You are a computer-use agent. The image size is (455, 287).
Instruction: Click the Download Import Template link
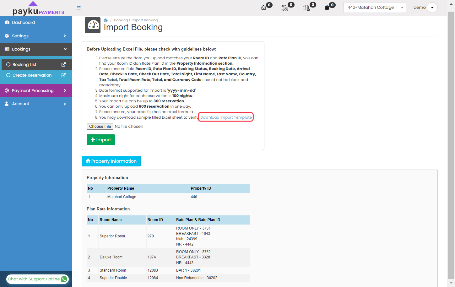(x=226, y=117)
